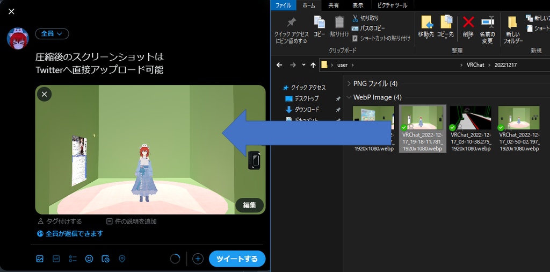The height and width of the screenshot is (272, 550).
Task: Click Explorer's forward arrow
Action: point(293,65)
